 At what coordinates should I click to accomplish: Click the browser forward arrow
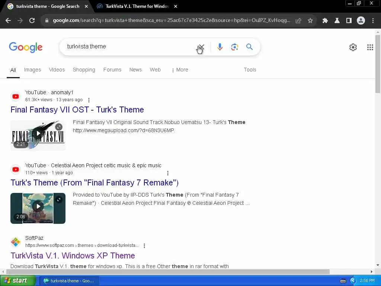coord(20,21)
